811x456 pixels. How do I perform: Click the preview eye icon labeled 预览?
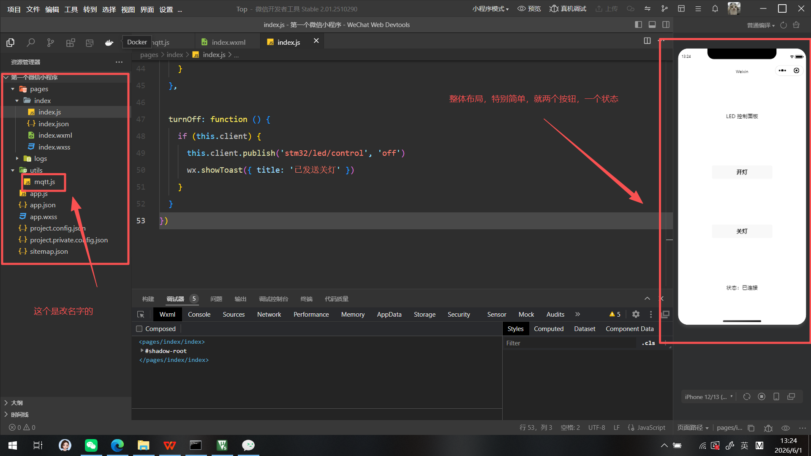tap(529, 8)
